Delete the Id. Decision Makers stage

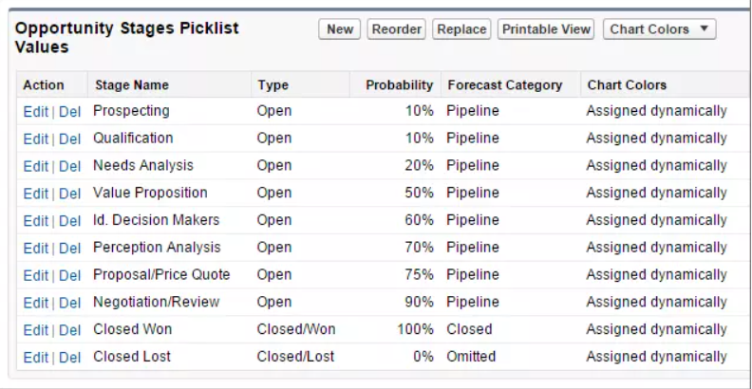(69, 221)
